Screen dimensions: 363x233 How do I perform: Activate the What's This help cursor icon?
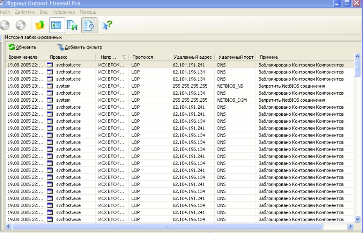coord(107,25)
